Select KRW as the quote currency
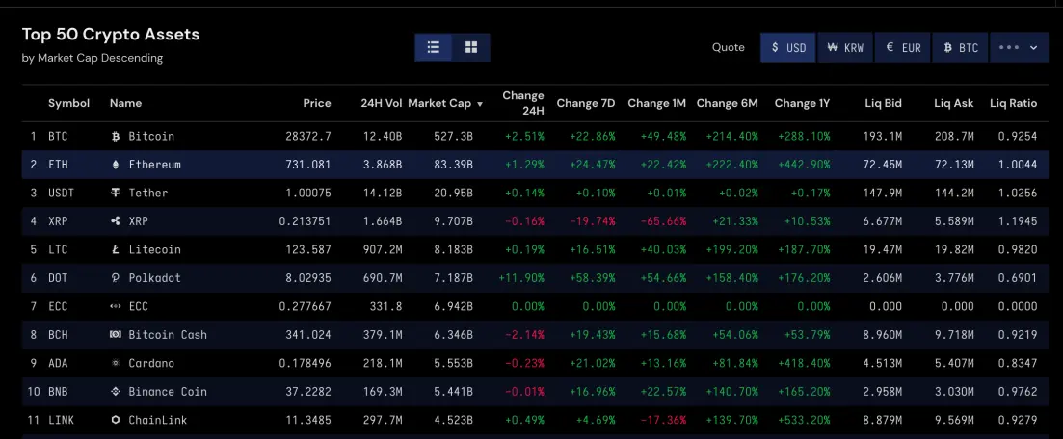The width and height of the screenshot is (1063, 439). coord(845,47)
